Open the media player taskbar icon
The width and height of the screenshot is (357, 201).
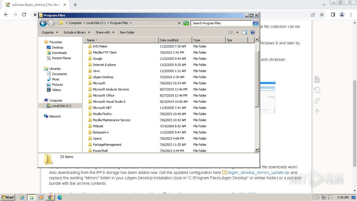[41, 197]
